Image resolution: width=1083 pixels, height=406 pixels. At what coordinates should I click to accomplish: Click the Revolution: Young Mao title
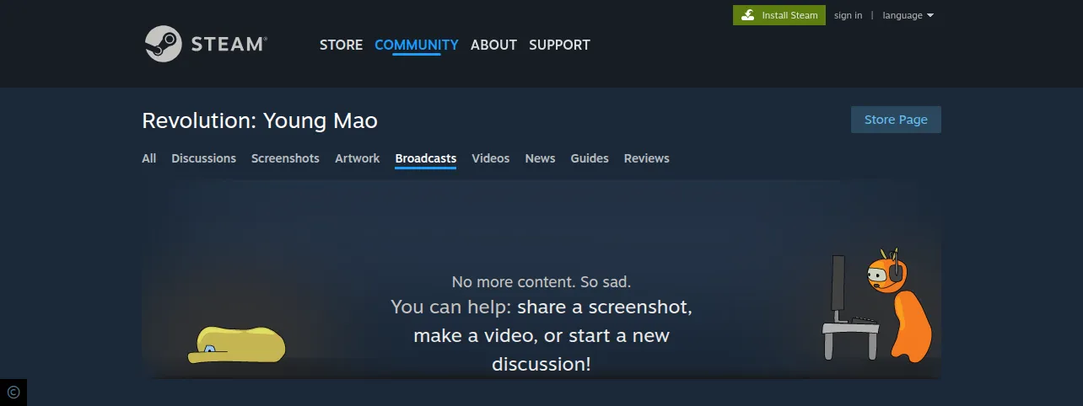point(260,120)
